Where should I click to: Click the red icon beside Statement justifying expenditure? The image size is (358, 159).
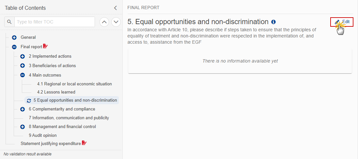pyautogui.click(x=84, y=143)
